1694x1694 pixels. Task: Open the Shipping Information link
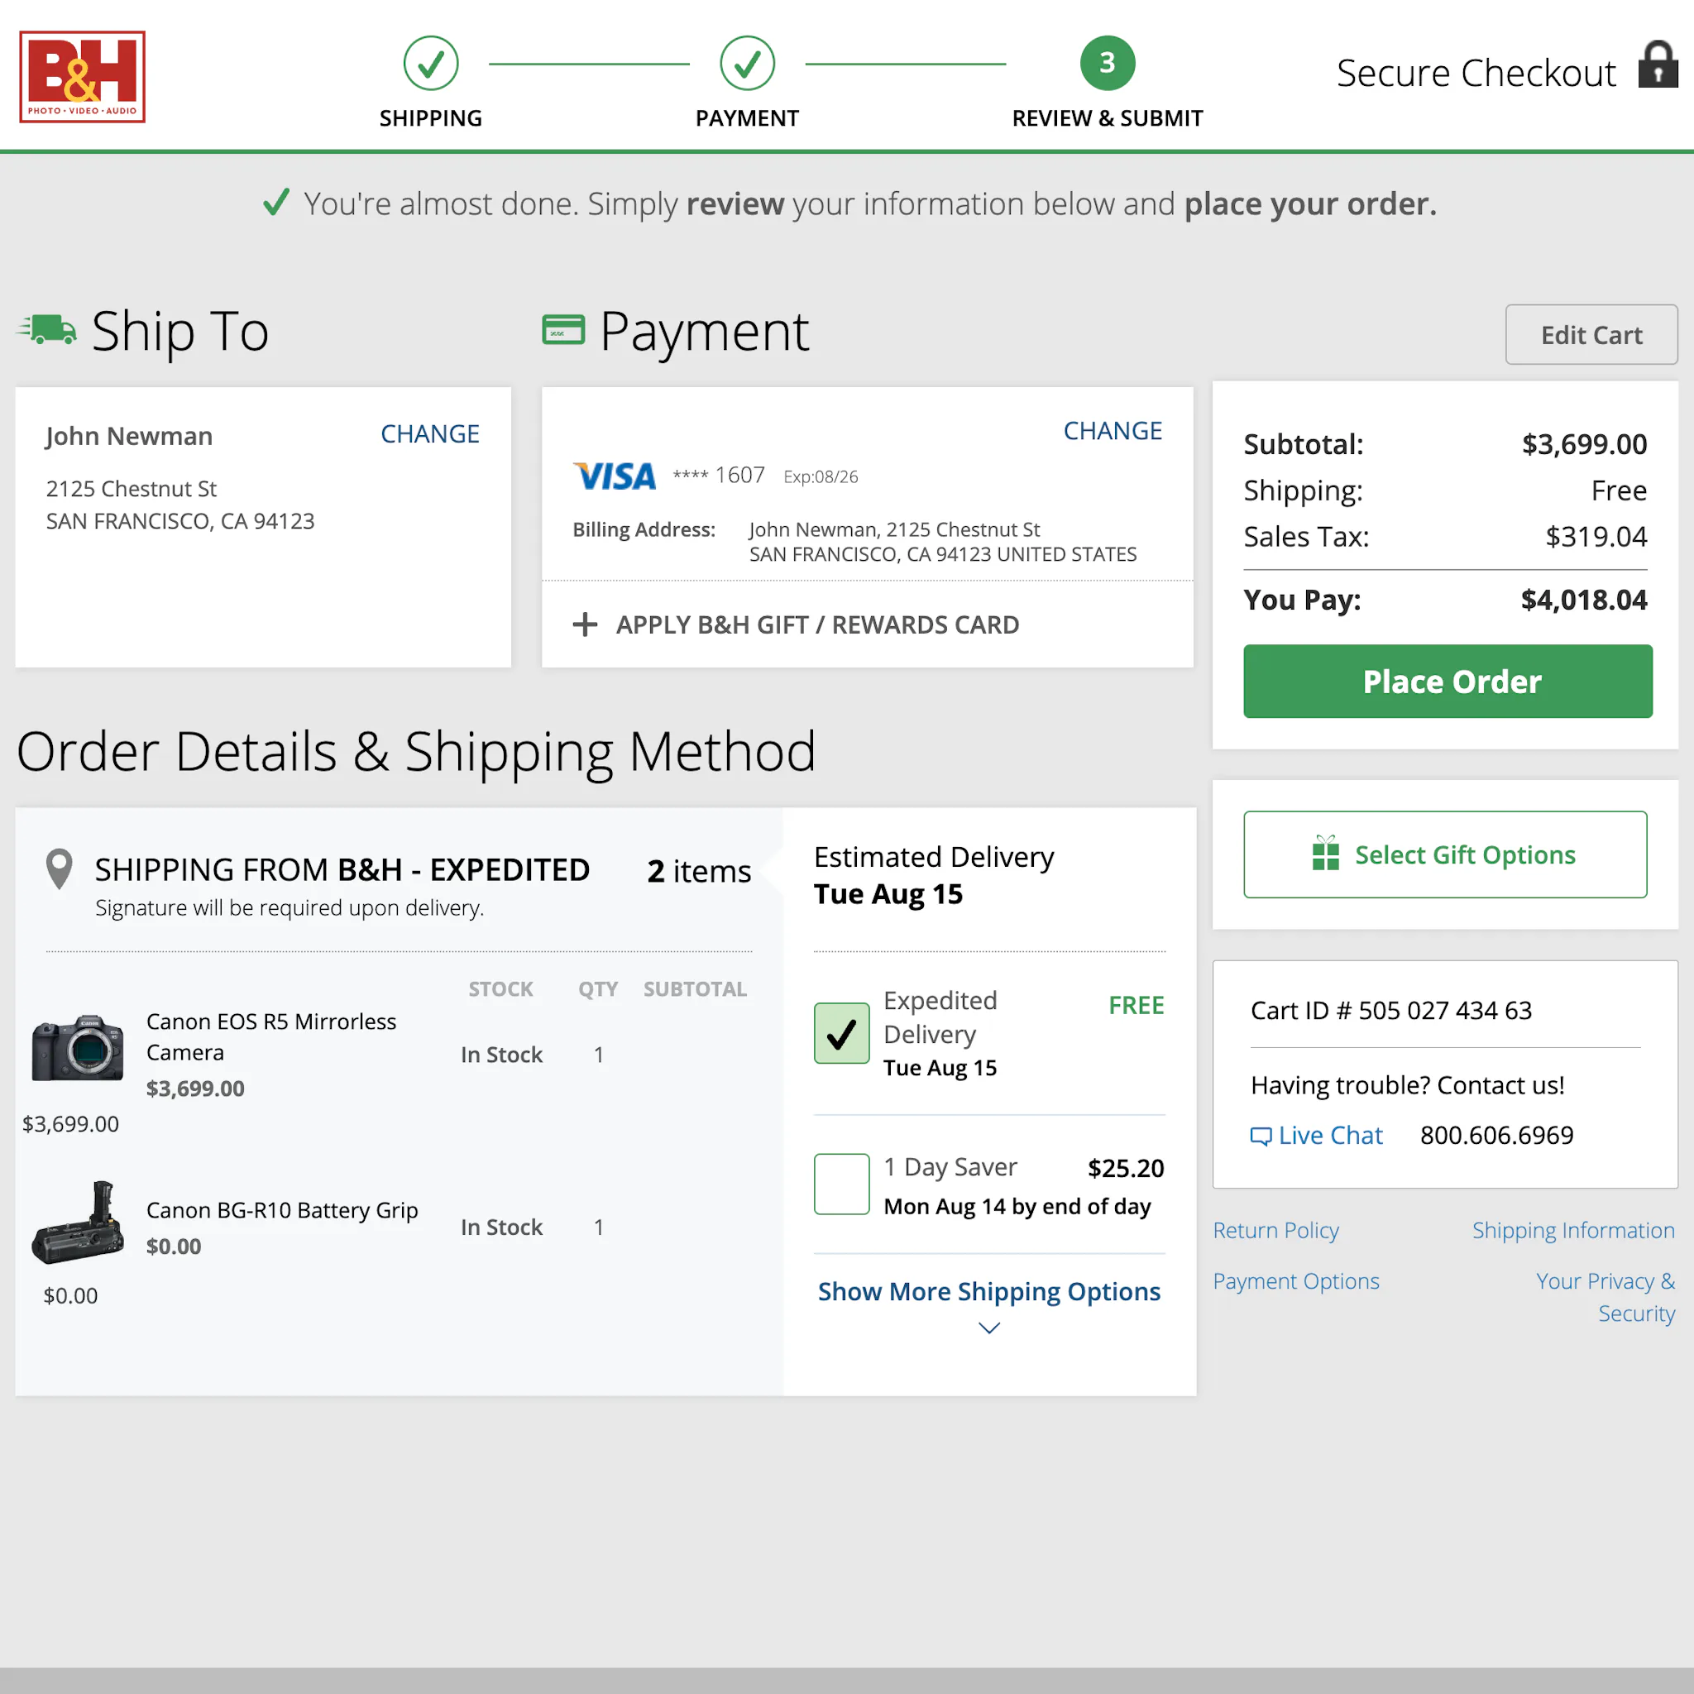(1573, 1230)
